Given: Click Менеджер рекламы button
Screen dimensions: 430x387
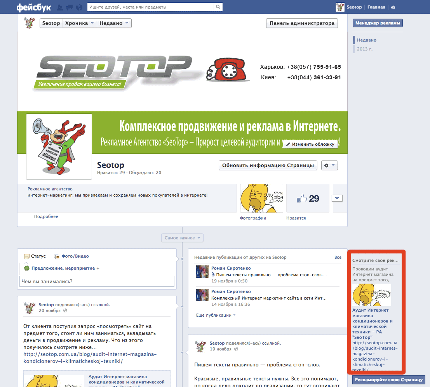Looking at the screenshot, I should [x=378, y=23].
